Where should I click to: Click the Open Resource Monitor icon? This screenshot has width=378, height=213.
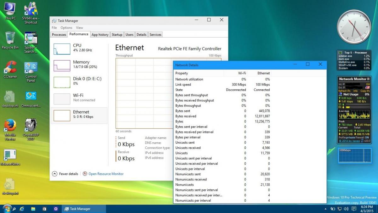[x=85, y=174]
